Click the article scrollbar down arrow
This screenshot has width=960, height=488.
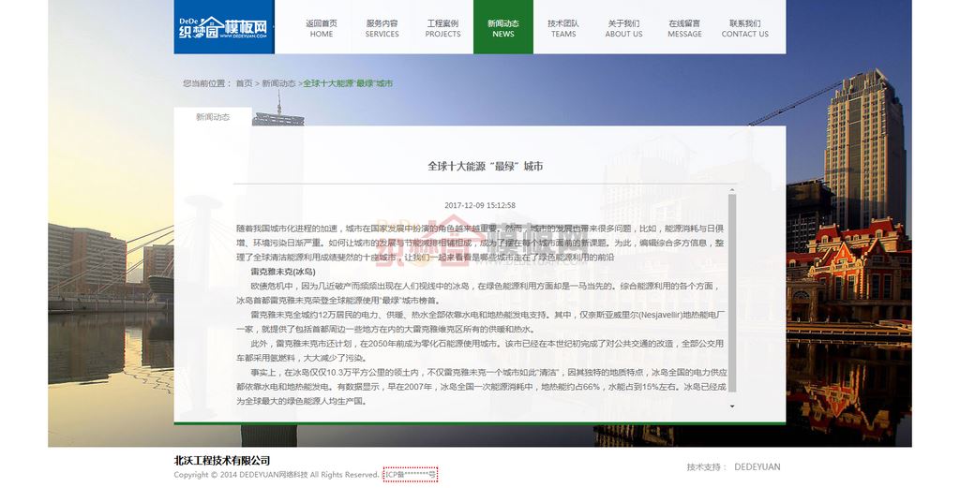tap(732, 407)
